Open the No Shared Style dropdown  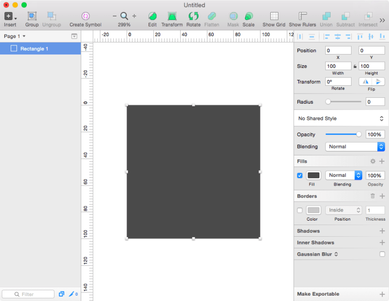341,118
